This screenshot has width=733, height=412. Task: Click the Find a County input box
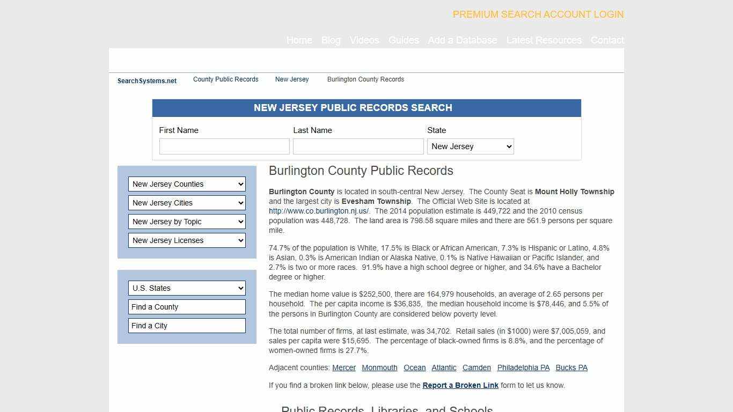(187, 307)
